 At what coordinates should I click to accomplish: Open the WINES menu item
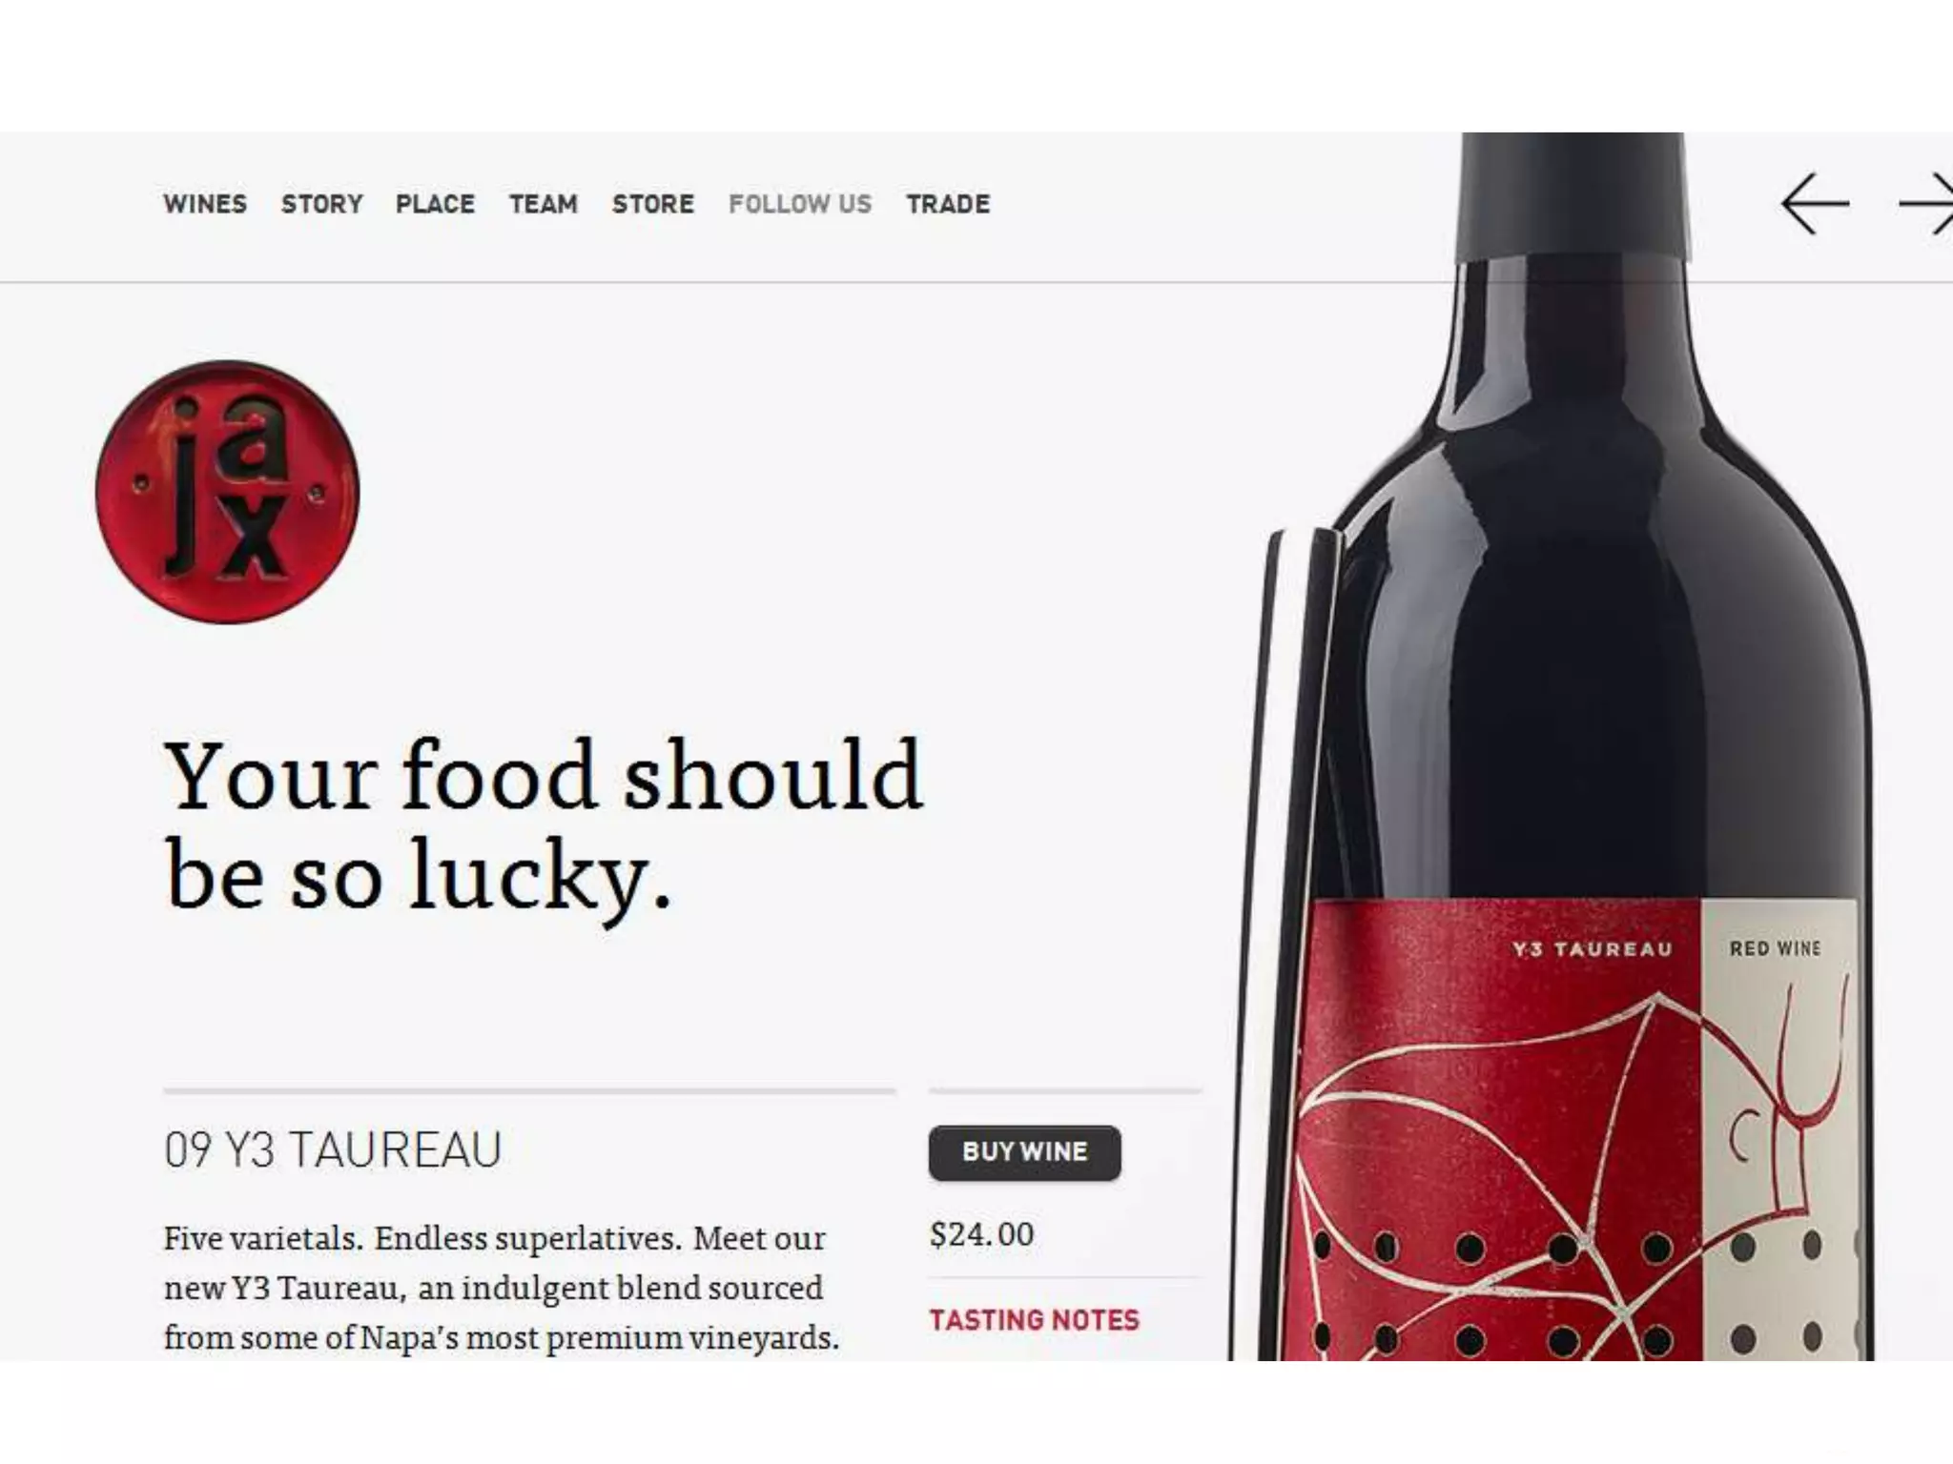(x=205, y=204)
